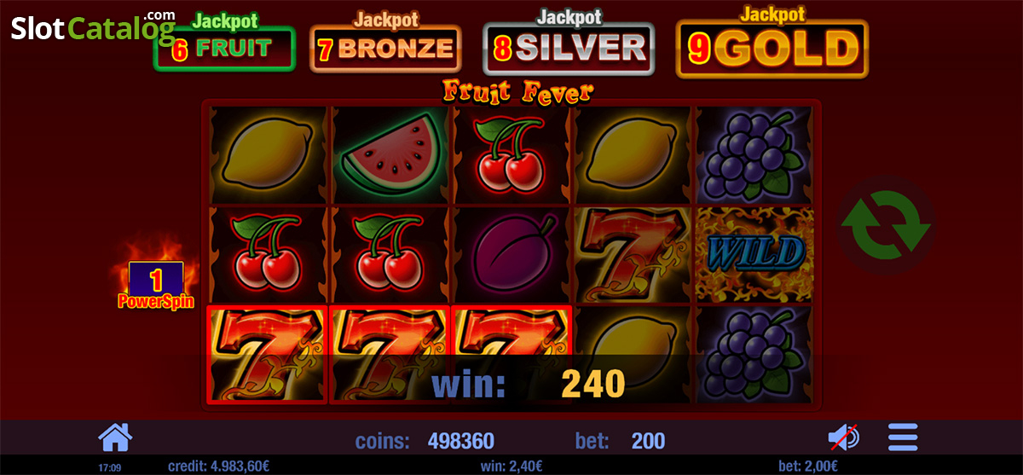Click the win 240 banner
Viewport: 1023px width, 475px height.
528,384
